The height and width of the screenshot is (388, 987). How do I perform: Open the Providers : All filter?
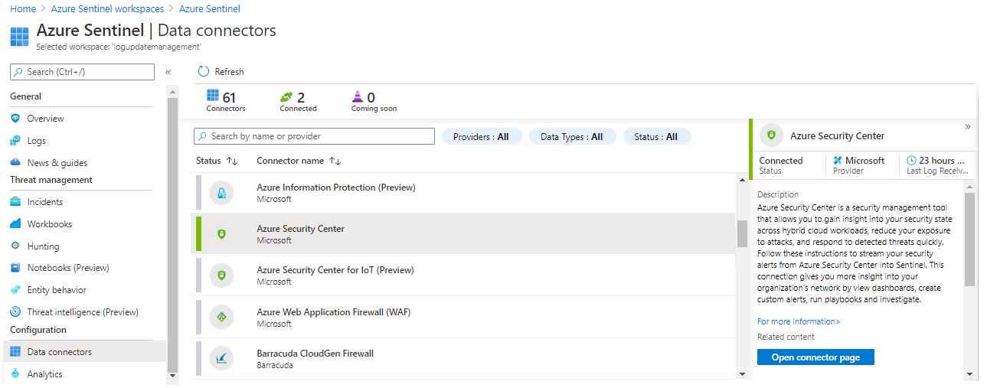tap(482, 137)
